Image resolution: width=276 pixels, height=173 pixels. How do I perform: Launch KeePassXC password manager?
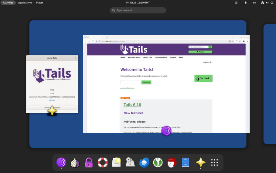coord(158,162)
